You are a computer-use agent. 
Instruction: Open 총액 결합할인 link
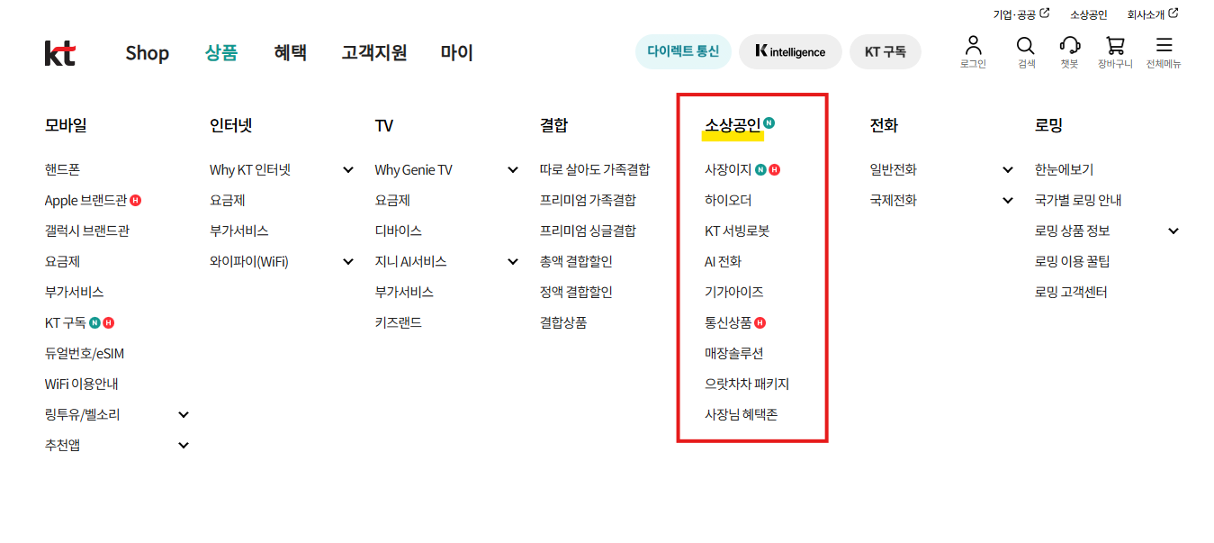click(577, 262)
